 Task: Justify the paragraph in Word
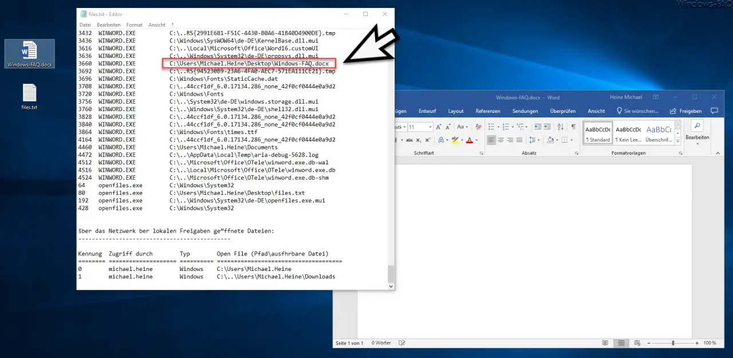point(519,140)
